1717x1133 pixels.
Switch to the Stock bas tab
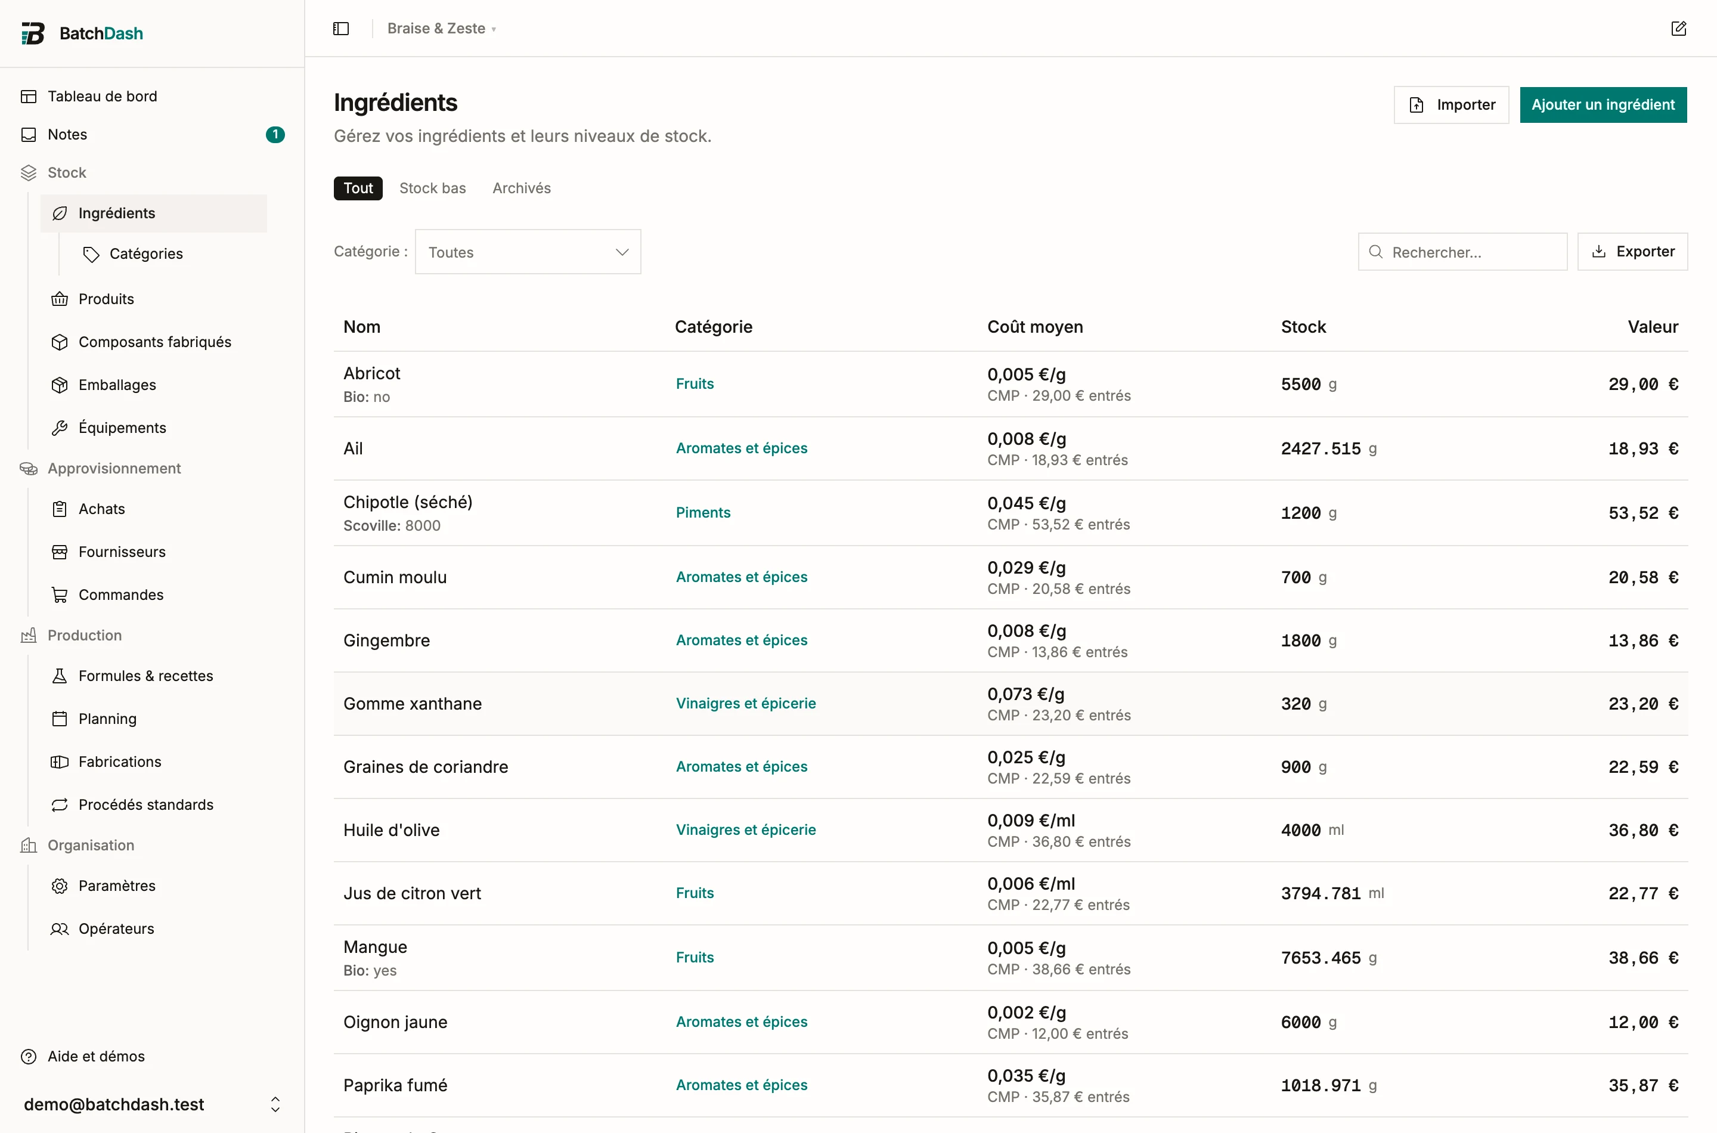[433, 188]
